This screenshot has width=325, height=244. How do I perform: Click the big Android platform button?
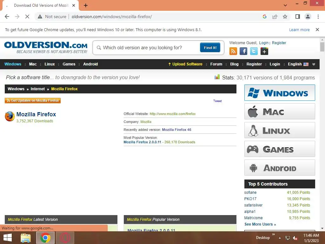click(280, 168)
